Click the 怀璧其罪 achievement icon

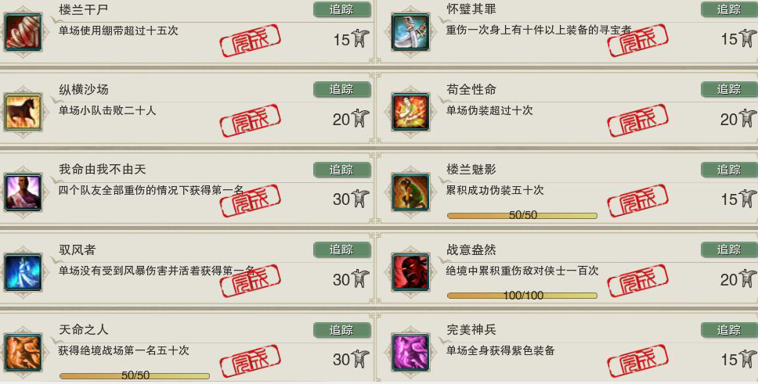point(410,32)
